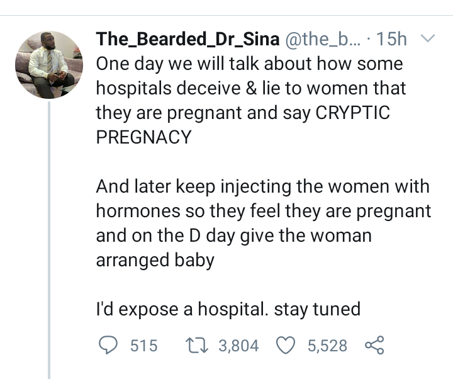Click the vertical thread line below avatar

pos(48,239)
